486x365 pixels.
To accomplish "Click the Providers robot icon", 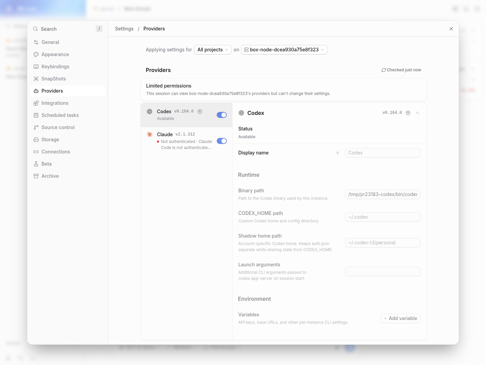I will click(36, 91).
